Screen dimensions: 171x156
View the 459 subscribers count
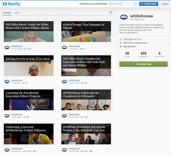[143, 54]
